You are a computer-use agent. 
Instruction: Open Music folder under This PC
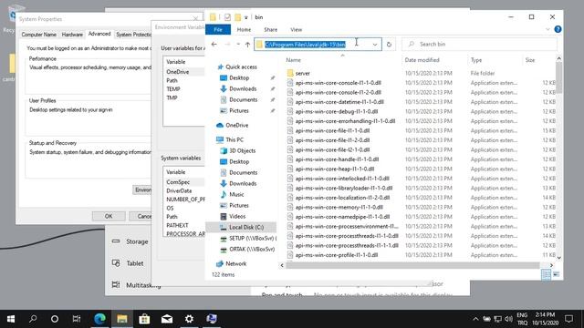point(236,194)
